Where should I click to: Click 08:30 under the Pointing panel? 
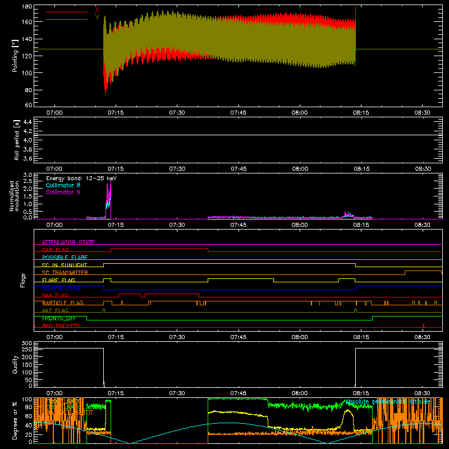[423, 113]
